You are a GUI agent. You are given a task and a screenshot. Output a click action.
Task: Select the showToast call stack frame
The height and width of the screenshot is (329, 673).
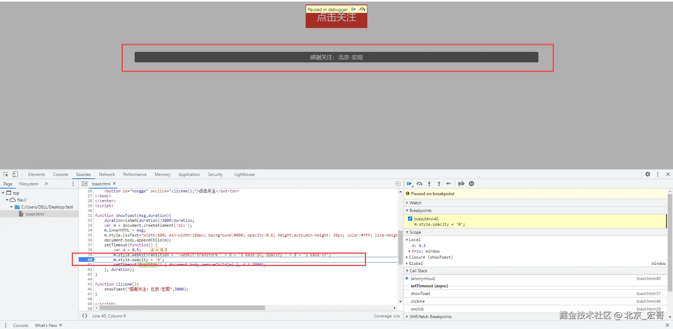(420, 294)
